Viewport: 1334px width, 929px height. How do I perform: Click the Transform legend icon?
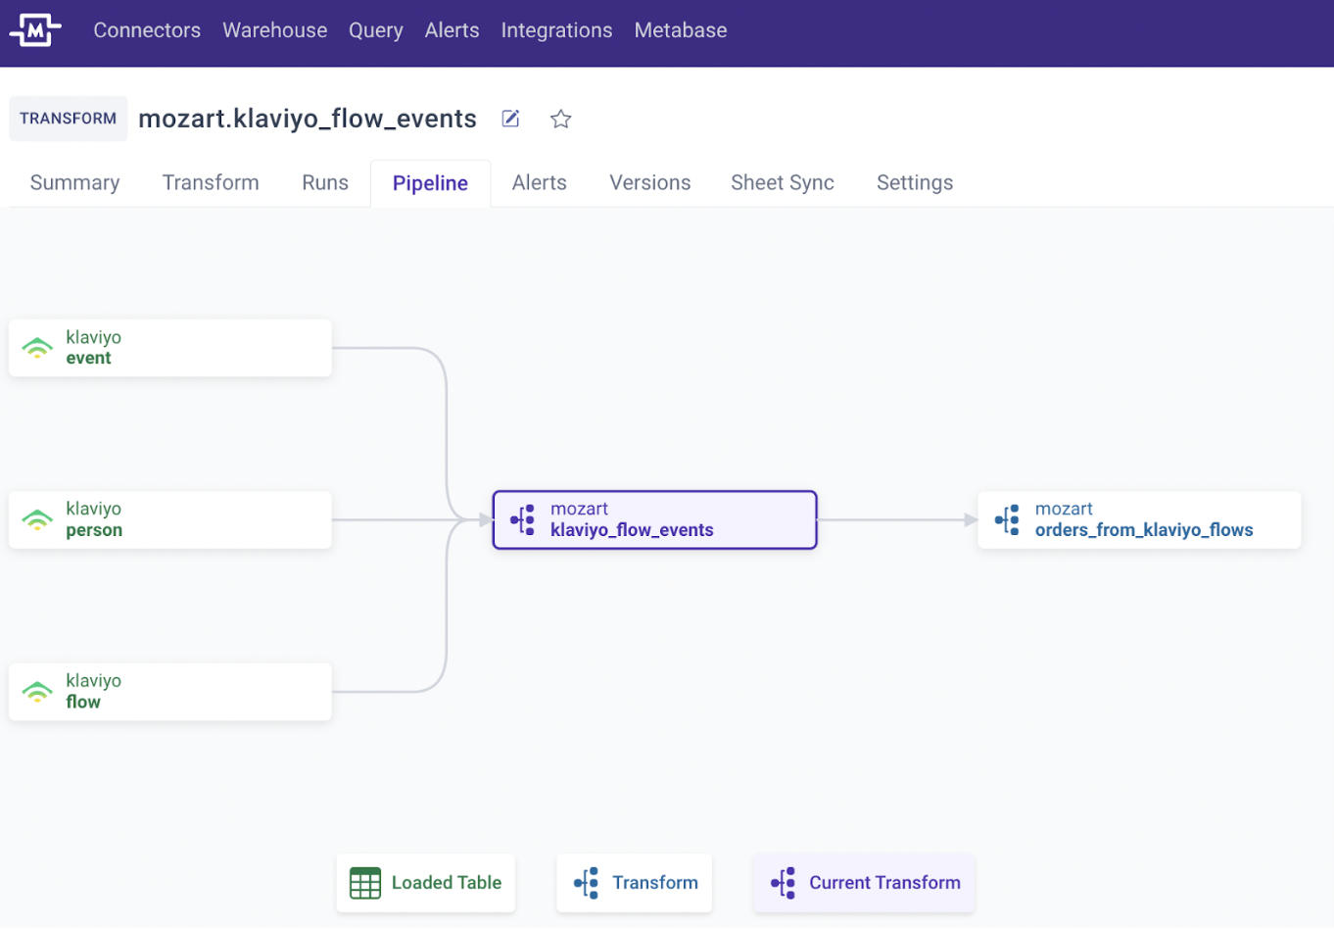coord(586,883)
